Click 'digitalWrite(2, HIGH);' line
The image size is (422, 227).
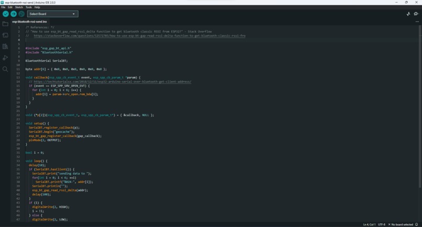[x=51, y=207]
